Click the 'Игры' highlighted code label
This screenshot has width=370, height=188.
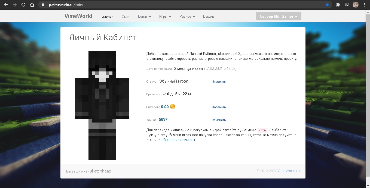(262, 130)
